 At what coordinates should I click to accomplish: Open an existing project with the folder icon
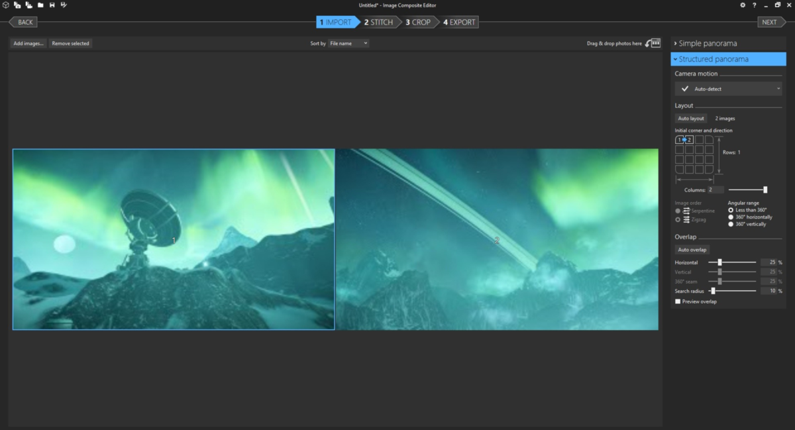click(40, 5)
